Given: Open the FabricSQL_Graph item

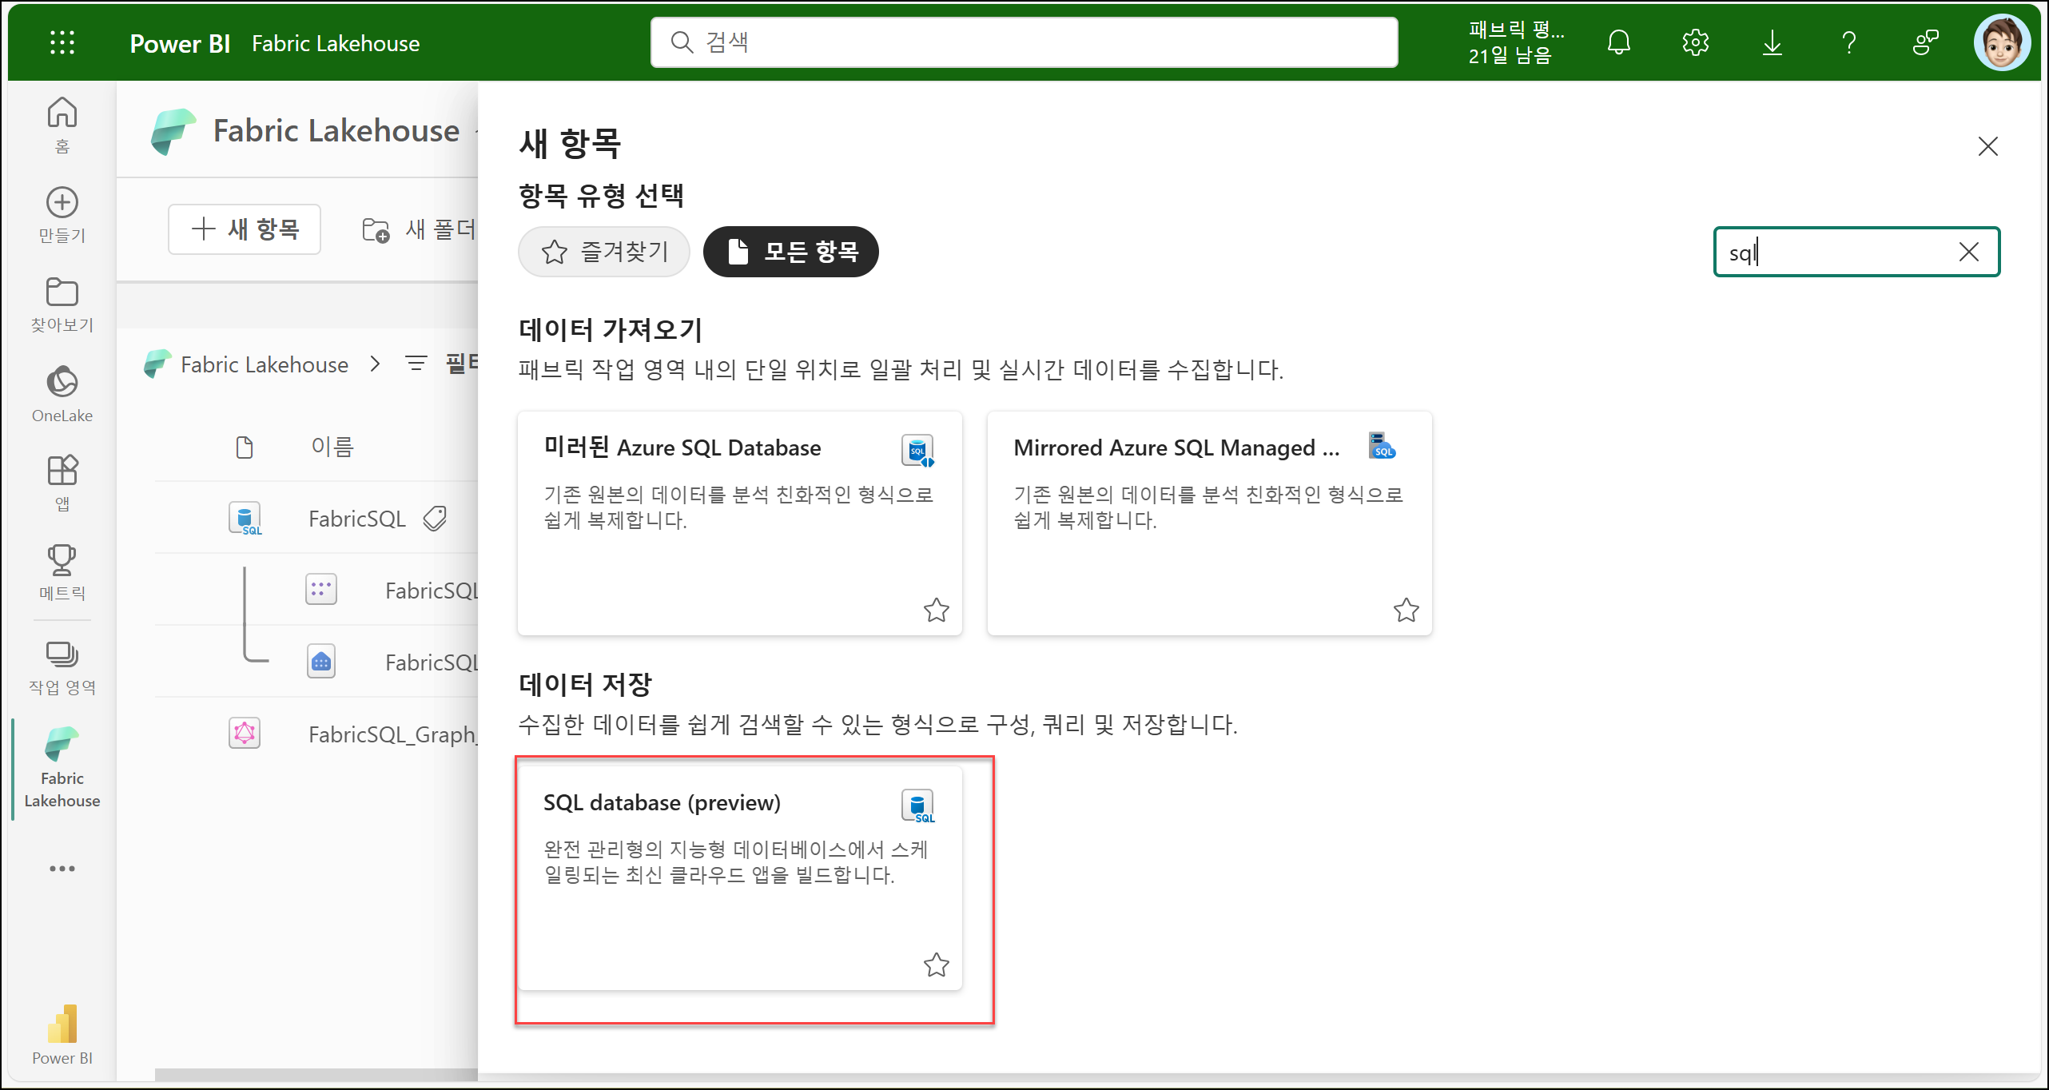Looking at the screenshot, I should coord(392,734).
